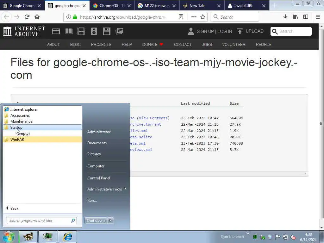The height and width of the screenshot is (243, 324).
Task: Expand Administrative Tools submenu arrow
Action: coord(125,189)
